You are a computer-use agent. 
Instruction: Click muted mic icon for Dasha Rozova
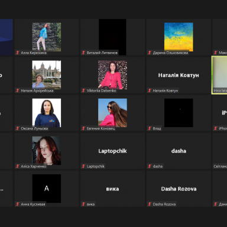(x=150, y=204)
